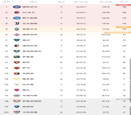Click the Inter Milan club crest
Viewport: 131px width, 115px height.
click(17, 7)
